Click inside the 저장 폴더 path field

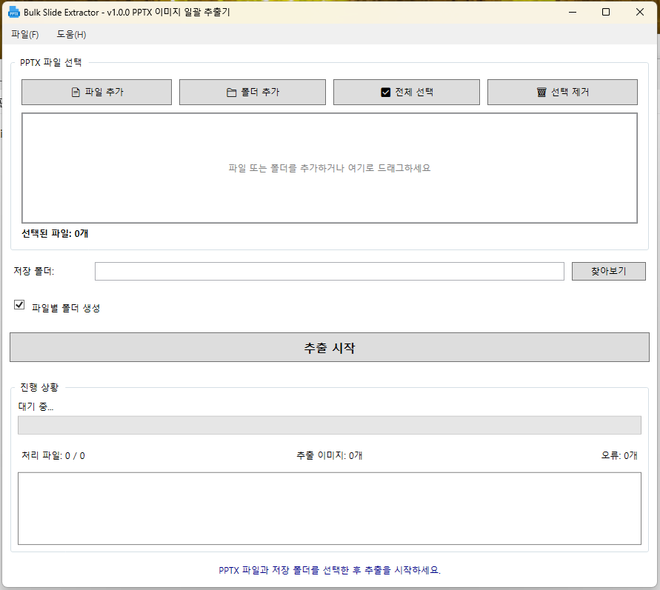[329, 272]
